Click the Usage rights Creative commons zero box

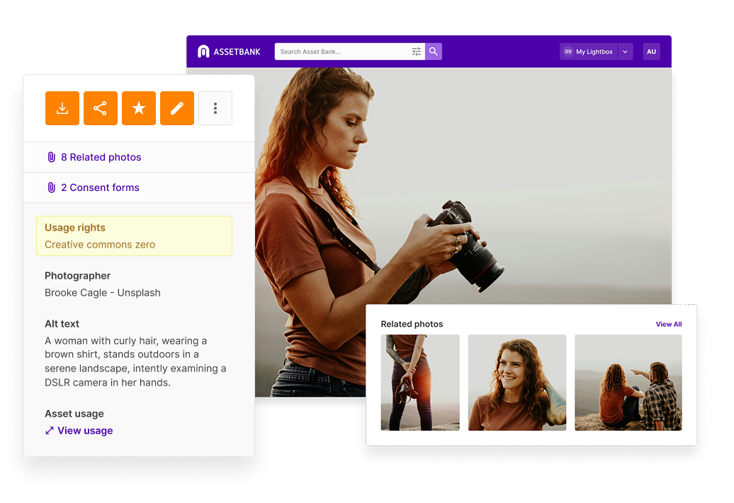(134, 236)
